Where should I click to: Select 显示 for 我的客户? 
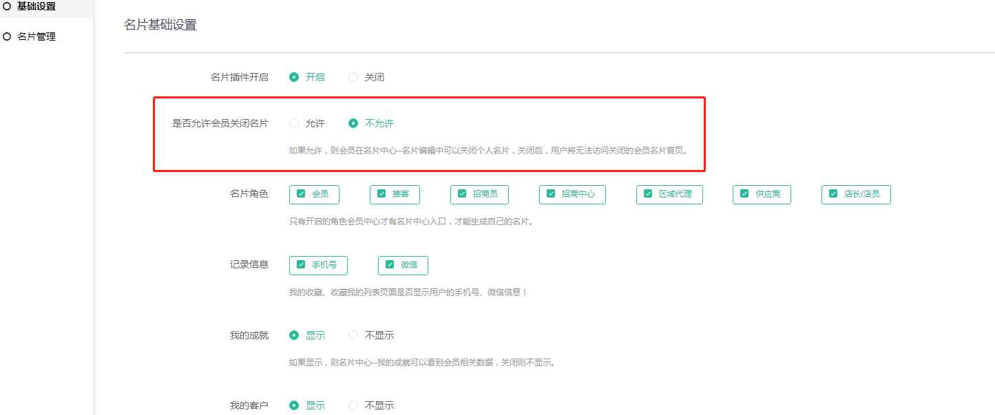[x=295, y=405]
